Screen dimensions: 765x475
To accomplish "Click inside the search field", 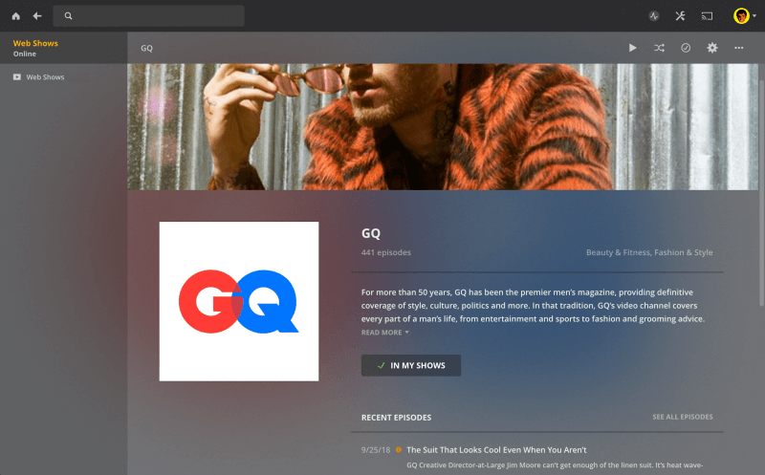I will (149, 16).
